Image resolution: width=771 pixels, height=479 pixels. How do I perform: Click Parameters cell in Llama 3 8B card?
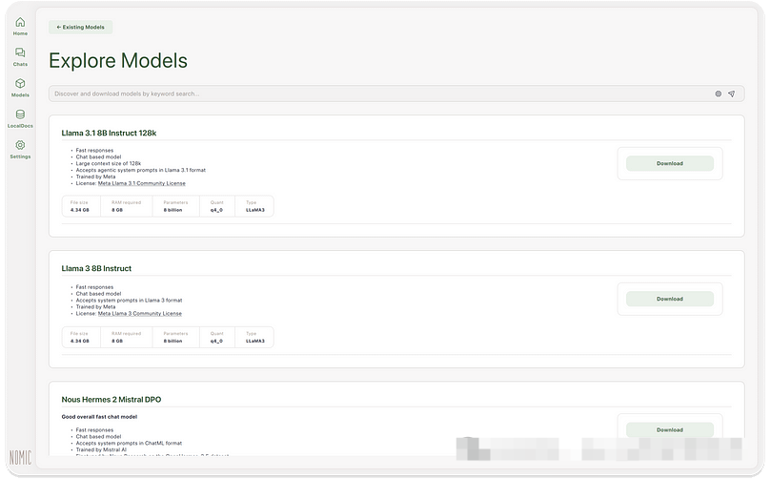175,337
